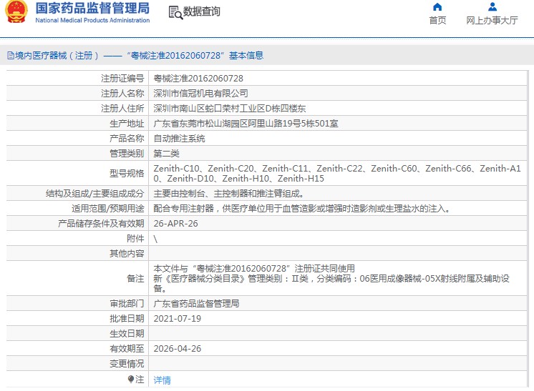The width and height of the screenshot is (534, 391).
Task: Click the 数据查询 magnifier document icon
Action: [x=175, y=12]
